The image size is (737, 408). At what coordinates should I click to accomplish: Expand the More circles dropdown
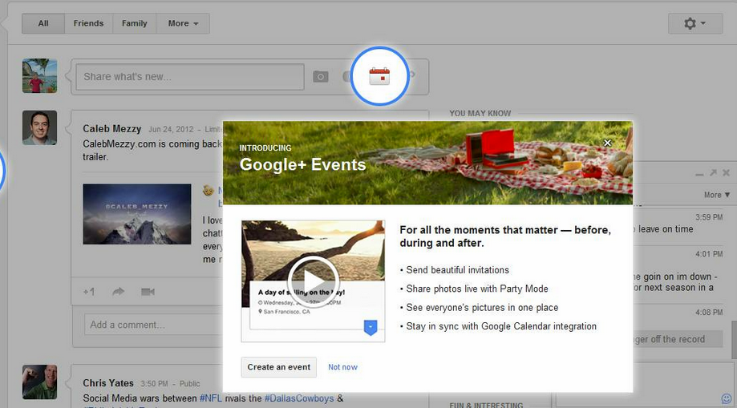tap(183, 23)
